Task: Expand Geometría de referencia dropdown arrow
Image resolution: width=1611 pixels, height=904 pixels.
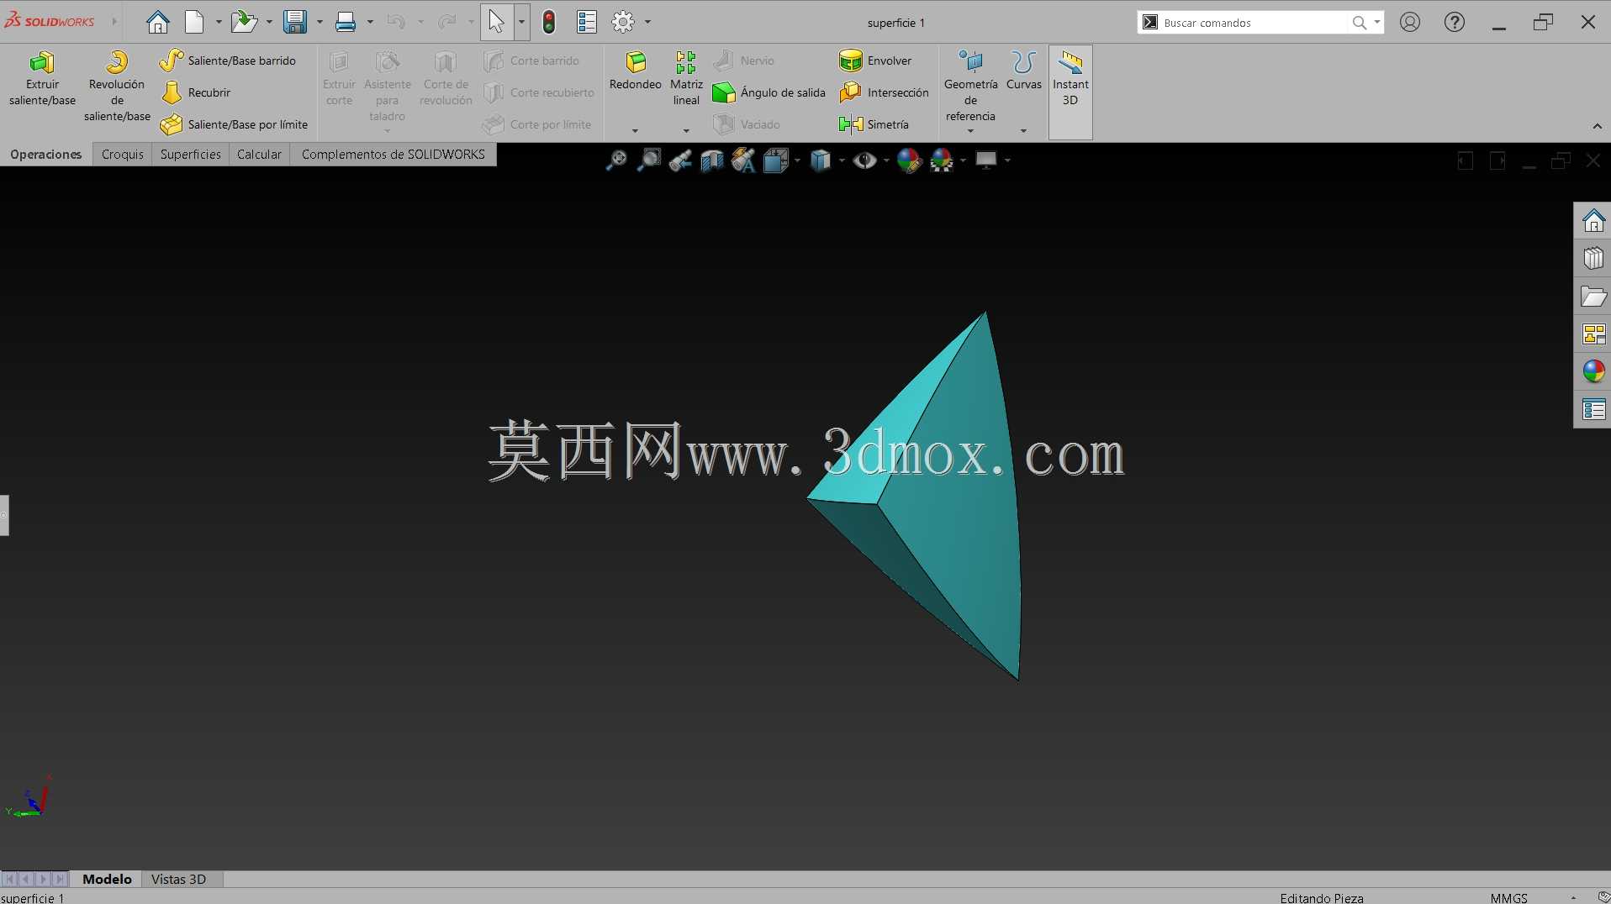Action: click(x=970, y=130)
